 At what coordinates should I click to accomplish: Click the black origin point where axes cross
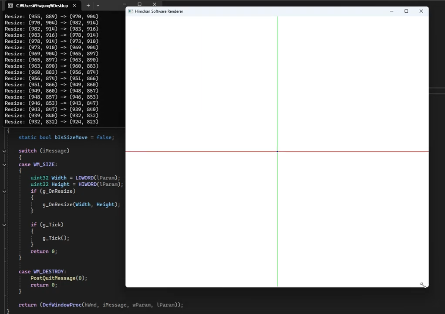pos(277,151)
